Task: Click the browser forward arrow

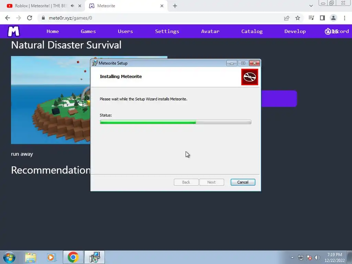Action: tap(19, 18)
